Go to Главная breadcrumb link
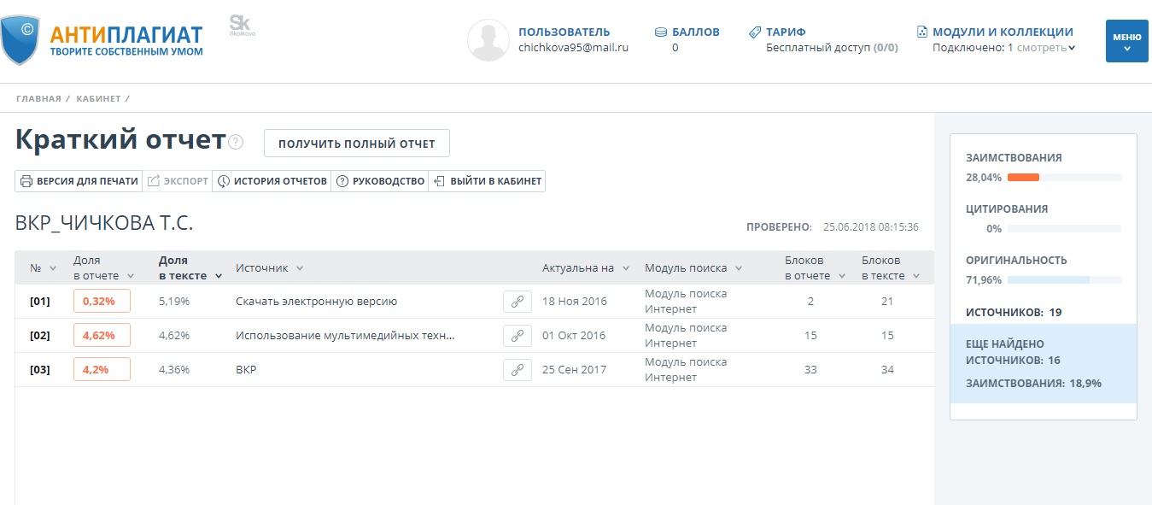This screenshot has width=1152, height=505. point(38,99)
